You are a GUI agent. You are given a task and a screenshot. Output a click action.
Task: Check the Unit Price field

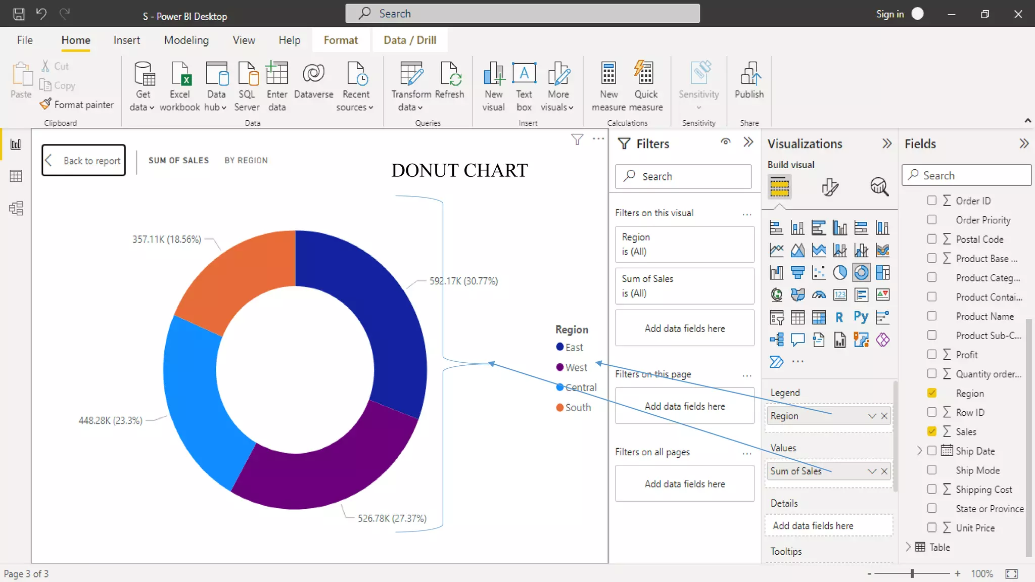[x=932, y=527]
